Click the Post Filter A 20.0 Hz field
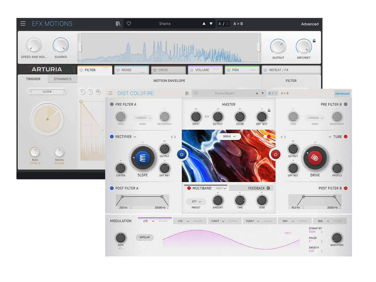 click(x=125, y=208)
